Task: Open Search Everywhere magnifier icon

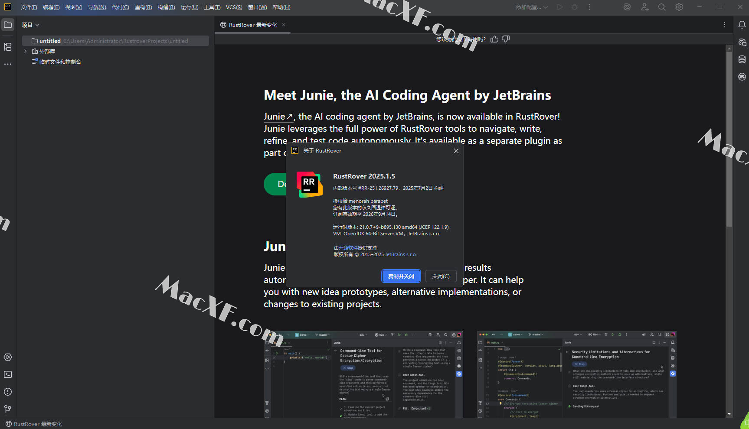Action: 662,7
